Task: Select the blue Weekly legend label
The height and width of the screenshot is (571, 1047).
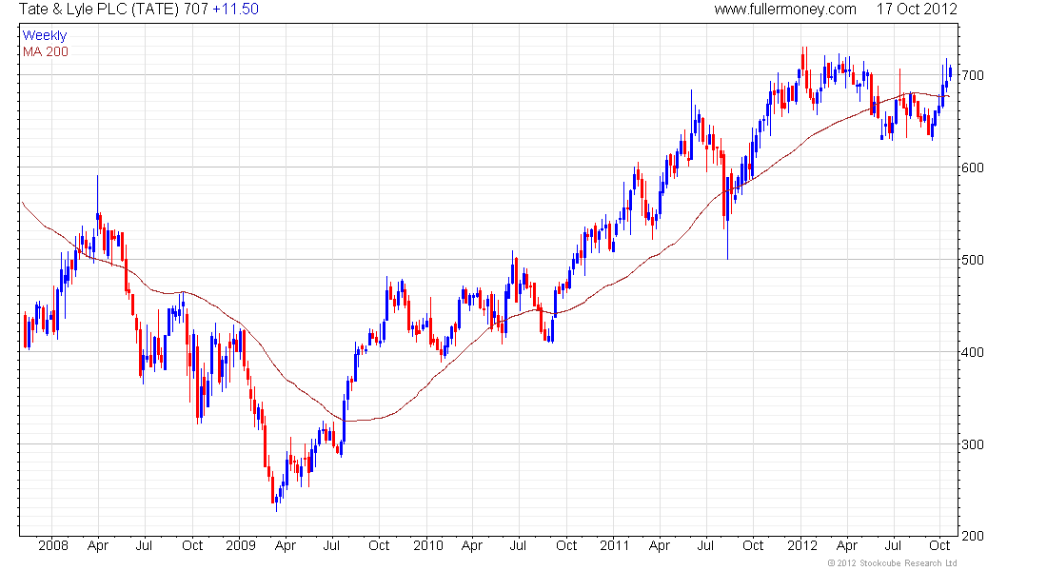Action: tap(45, 35)
